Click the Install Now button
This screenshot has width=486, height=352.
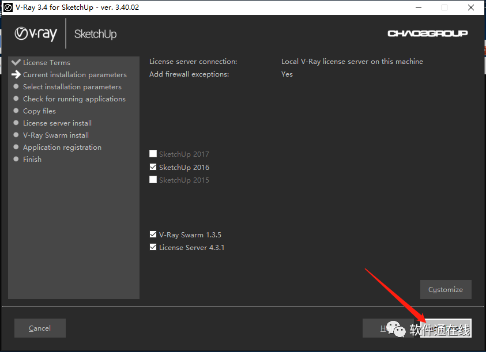(x=446, y=328)
